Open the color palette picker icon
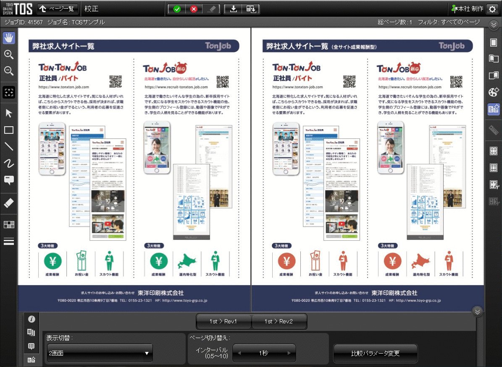The width and height of the screenshot is (502, 367). [x=494, y=92]
